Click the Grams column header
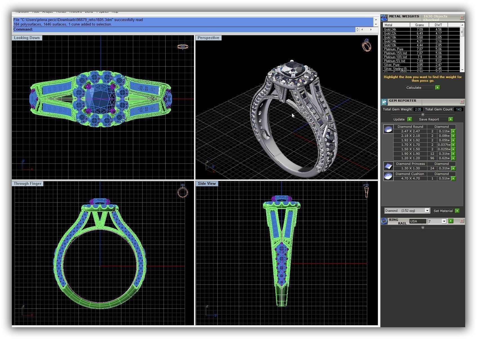The height and width of the screenshot is (339, 477). click(x=420, y=25)
